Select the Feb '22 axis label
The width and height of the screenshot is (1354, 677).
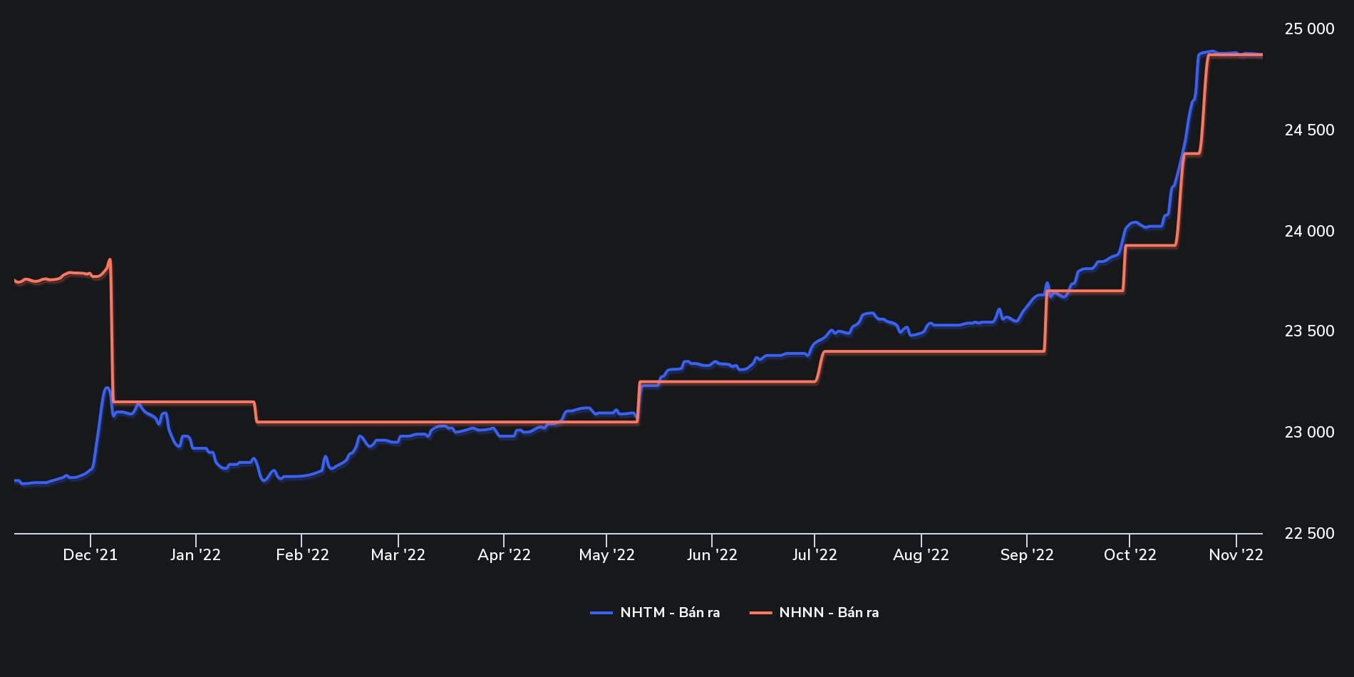click(302, 555)
